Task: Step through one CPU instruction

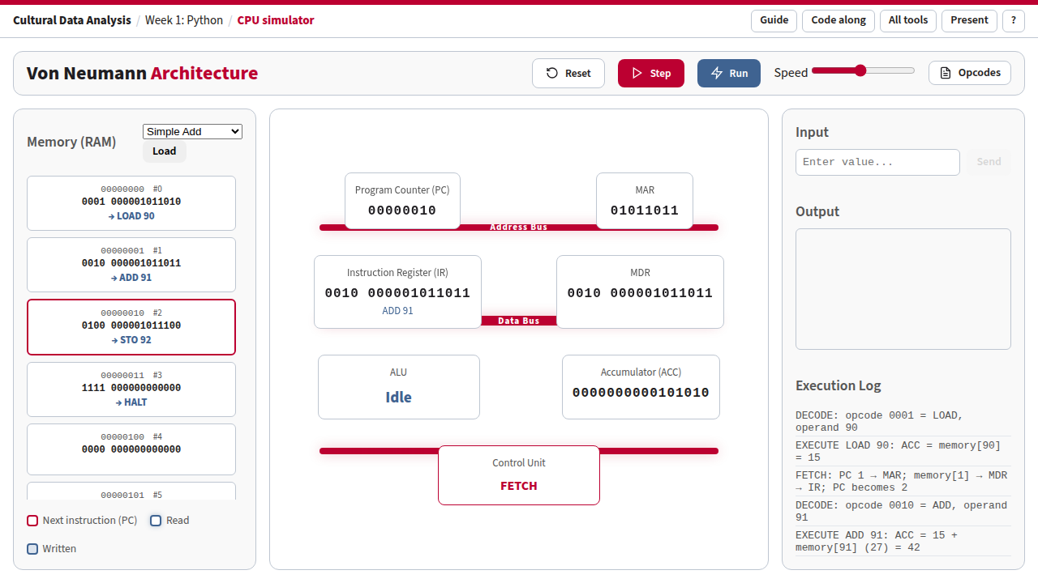Action: coord(651,73)
